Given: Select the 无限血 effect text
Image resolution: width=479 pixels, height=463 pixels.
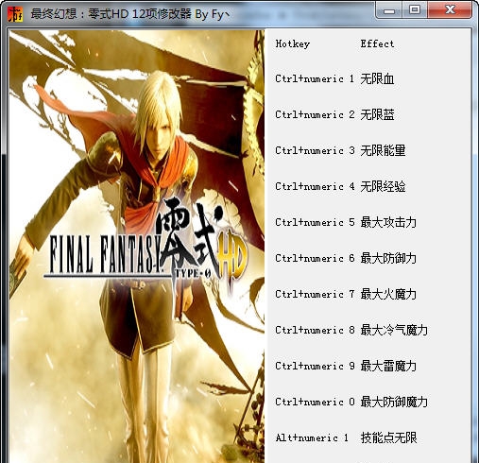Looking at the screenshot, I should (377, 78).
